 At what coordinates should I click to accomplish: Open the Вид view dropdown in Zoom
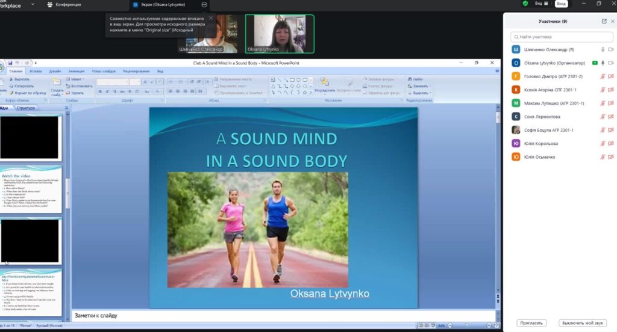[x=541, y=4]
